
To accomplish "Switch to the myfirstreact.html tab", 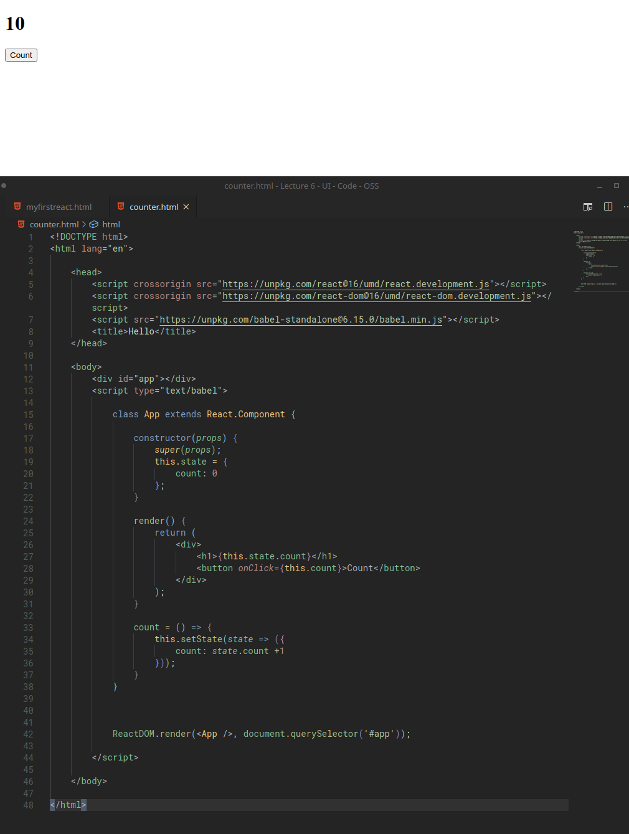I will click(x=59, y=207).
